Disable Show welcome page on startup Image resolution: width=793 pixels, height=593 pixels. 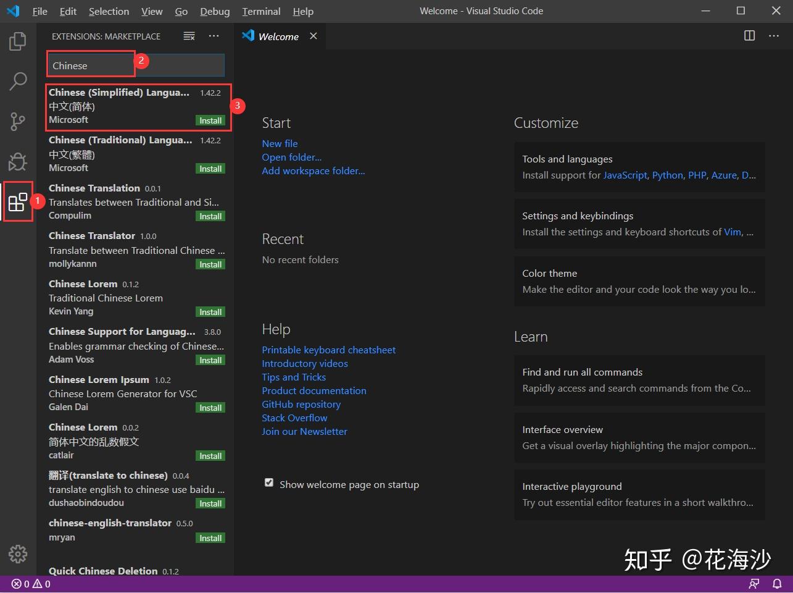(x=268, y=482)
